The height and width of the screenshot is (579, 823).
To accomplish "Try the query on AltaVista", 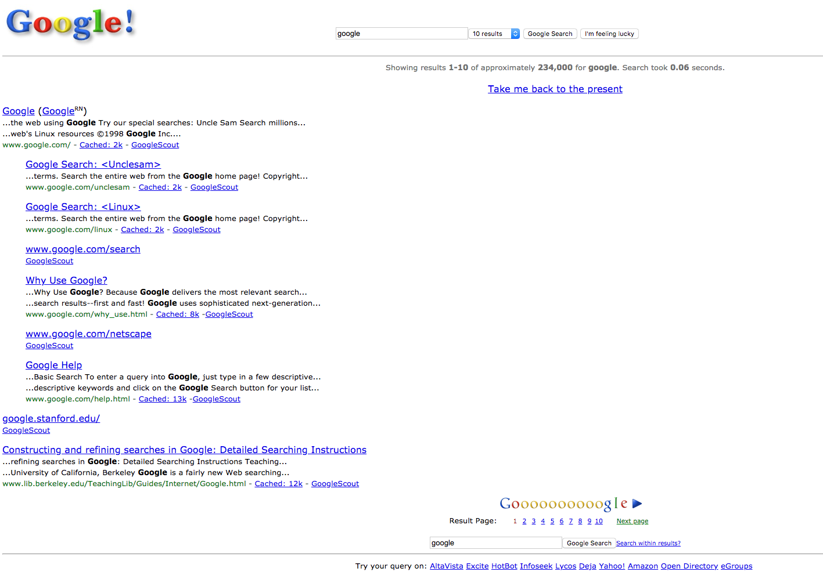I will (x=446, y=566).
